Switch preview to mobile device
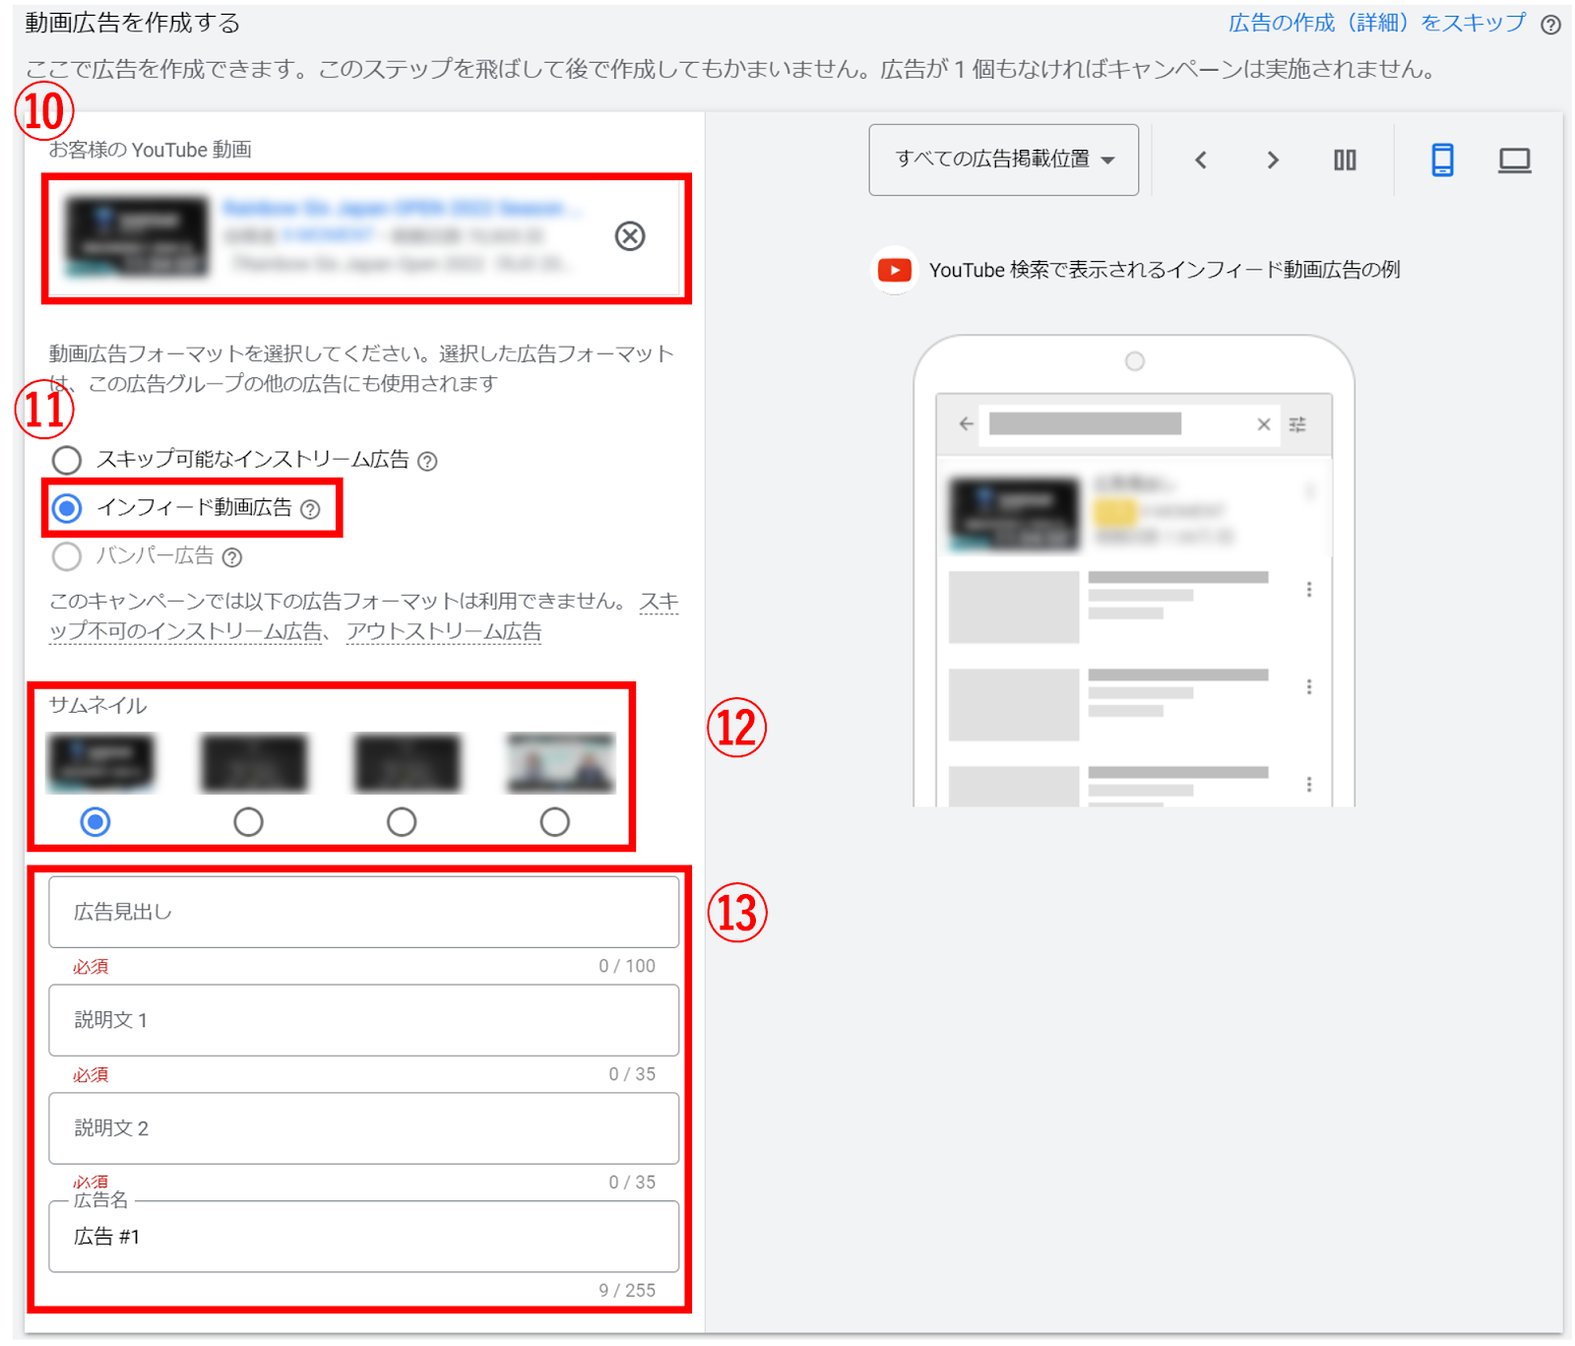Screen dimensions: 1575x1346 pos(1441,160)
